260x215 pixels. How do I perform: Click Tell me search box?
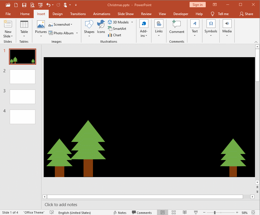click(x=220, y=14)
